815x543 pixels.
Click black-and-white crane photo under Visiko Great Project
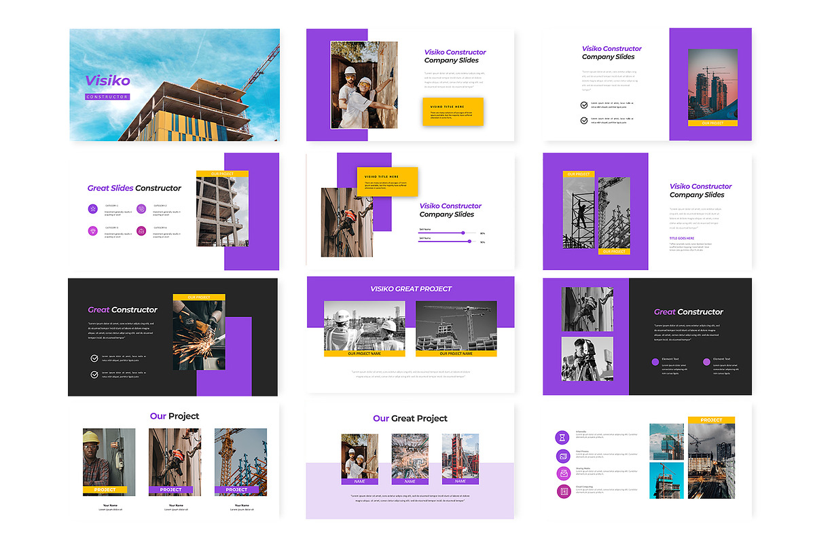(x=456, y=326)
